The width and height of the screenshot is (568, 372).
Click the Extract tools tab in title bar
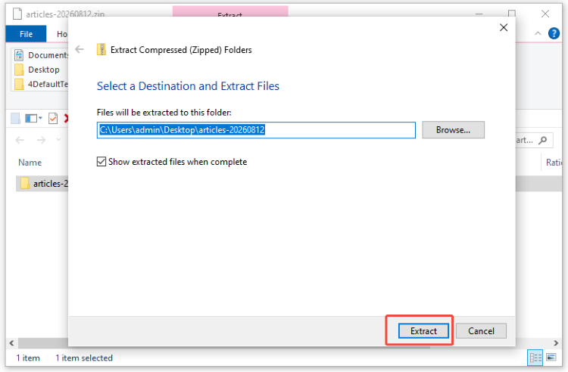(230, 11)
